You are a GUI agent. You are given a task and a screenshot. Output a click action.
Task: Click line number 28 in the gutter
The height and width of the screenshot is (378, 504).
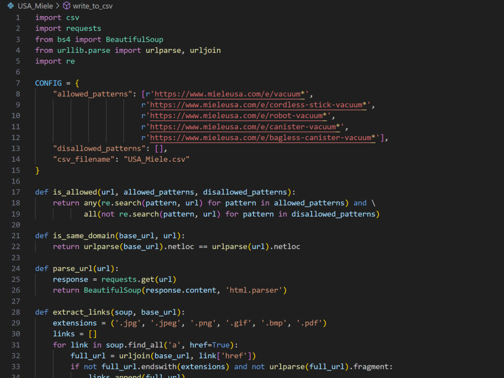(16, 312)
